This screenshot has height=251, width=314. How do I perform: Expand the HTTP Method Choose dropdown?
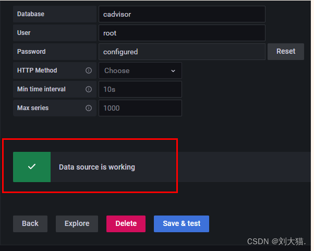click(140, 70)
